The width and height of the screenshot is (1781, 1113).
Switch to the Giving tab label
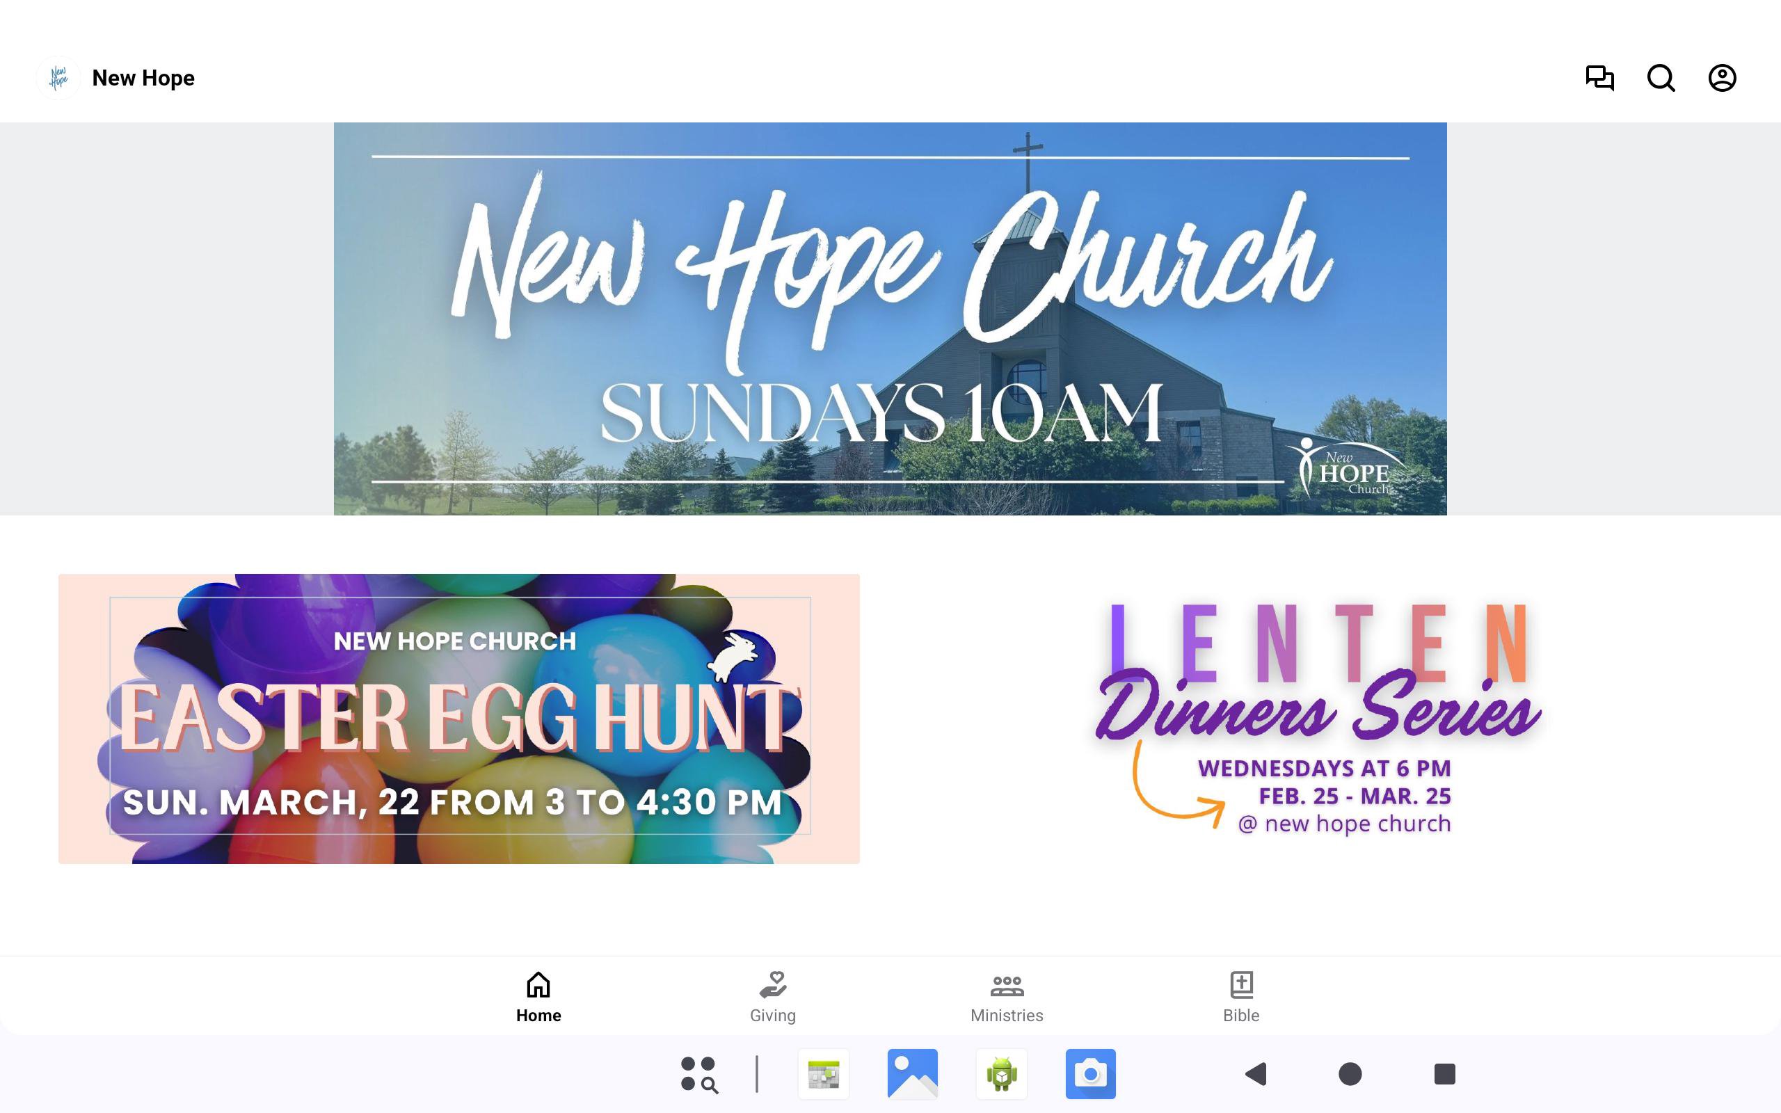pyautogui.click(x=773, y=1015)
